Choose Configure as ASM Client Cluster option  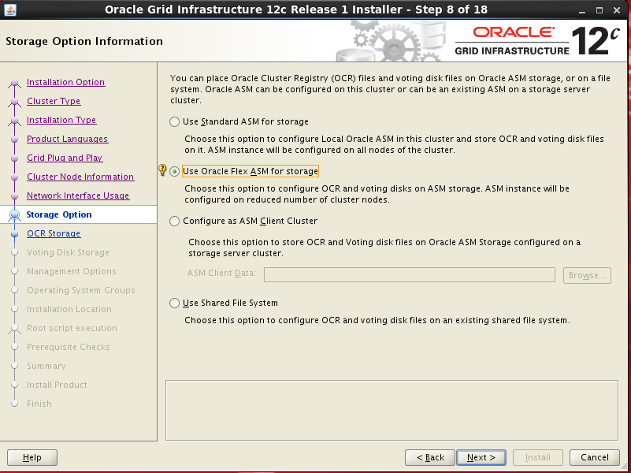pos(174,221)
